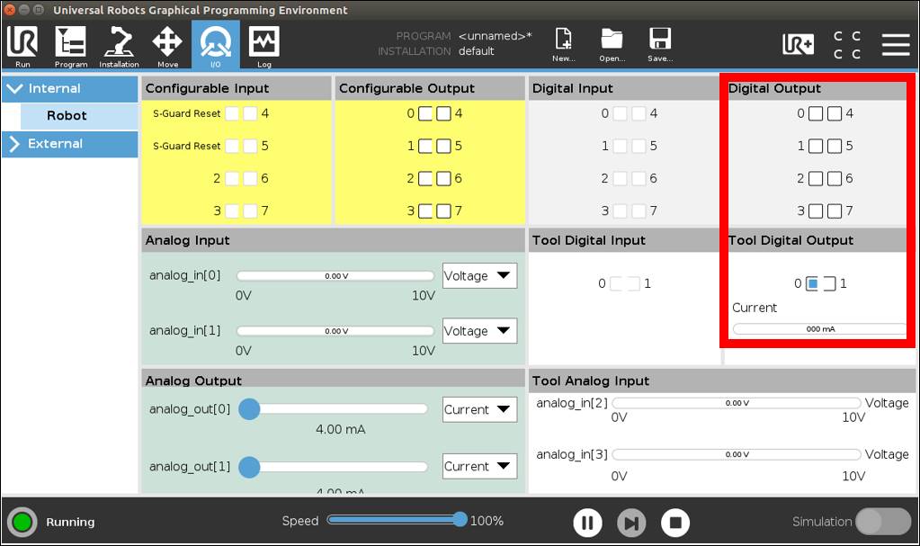
Task: Select the Robot item in sidebar
Action: coord(79,116)
